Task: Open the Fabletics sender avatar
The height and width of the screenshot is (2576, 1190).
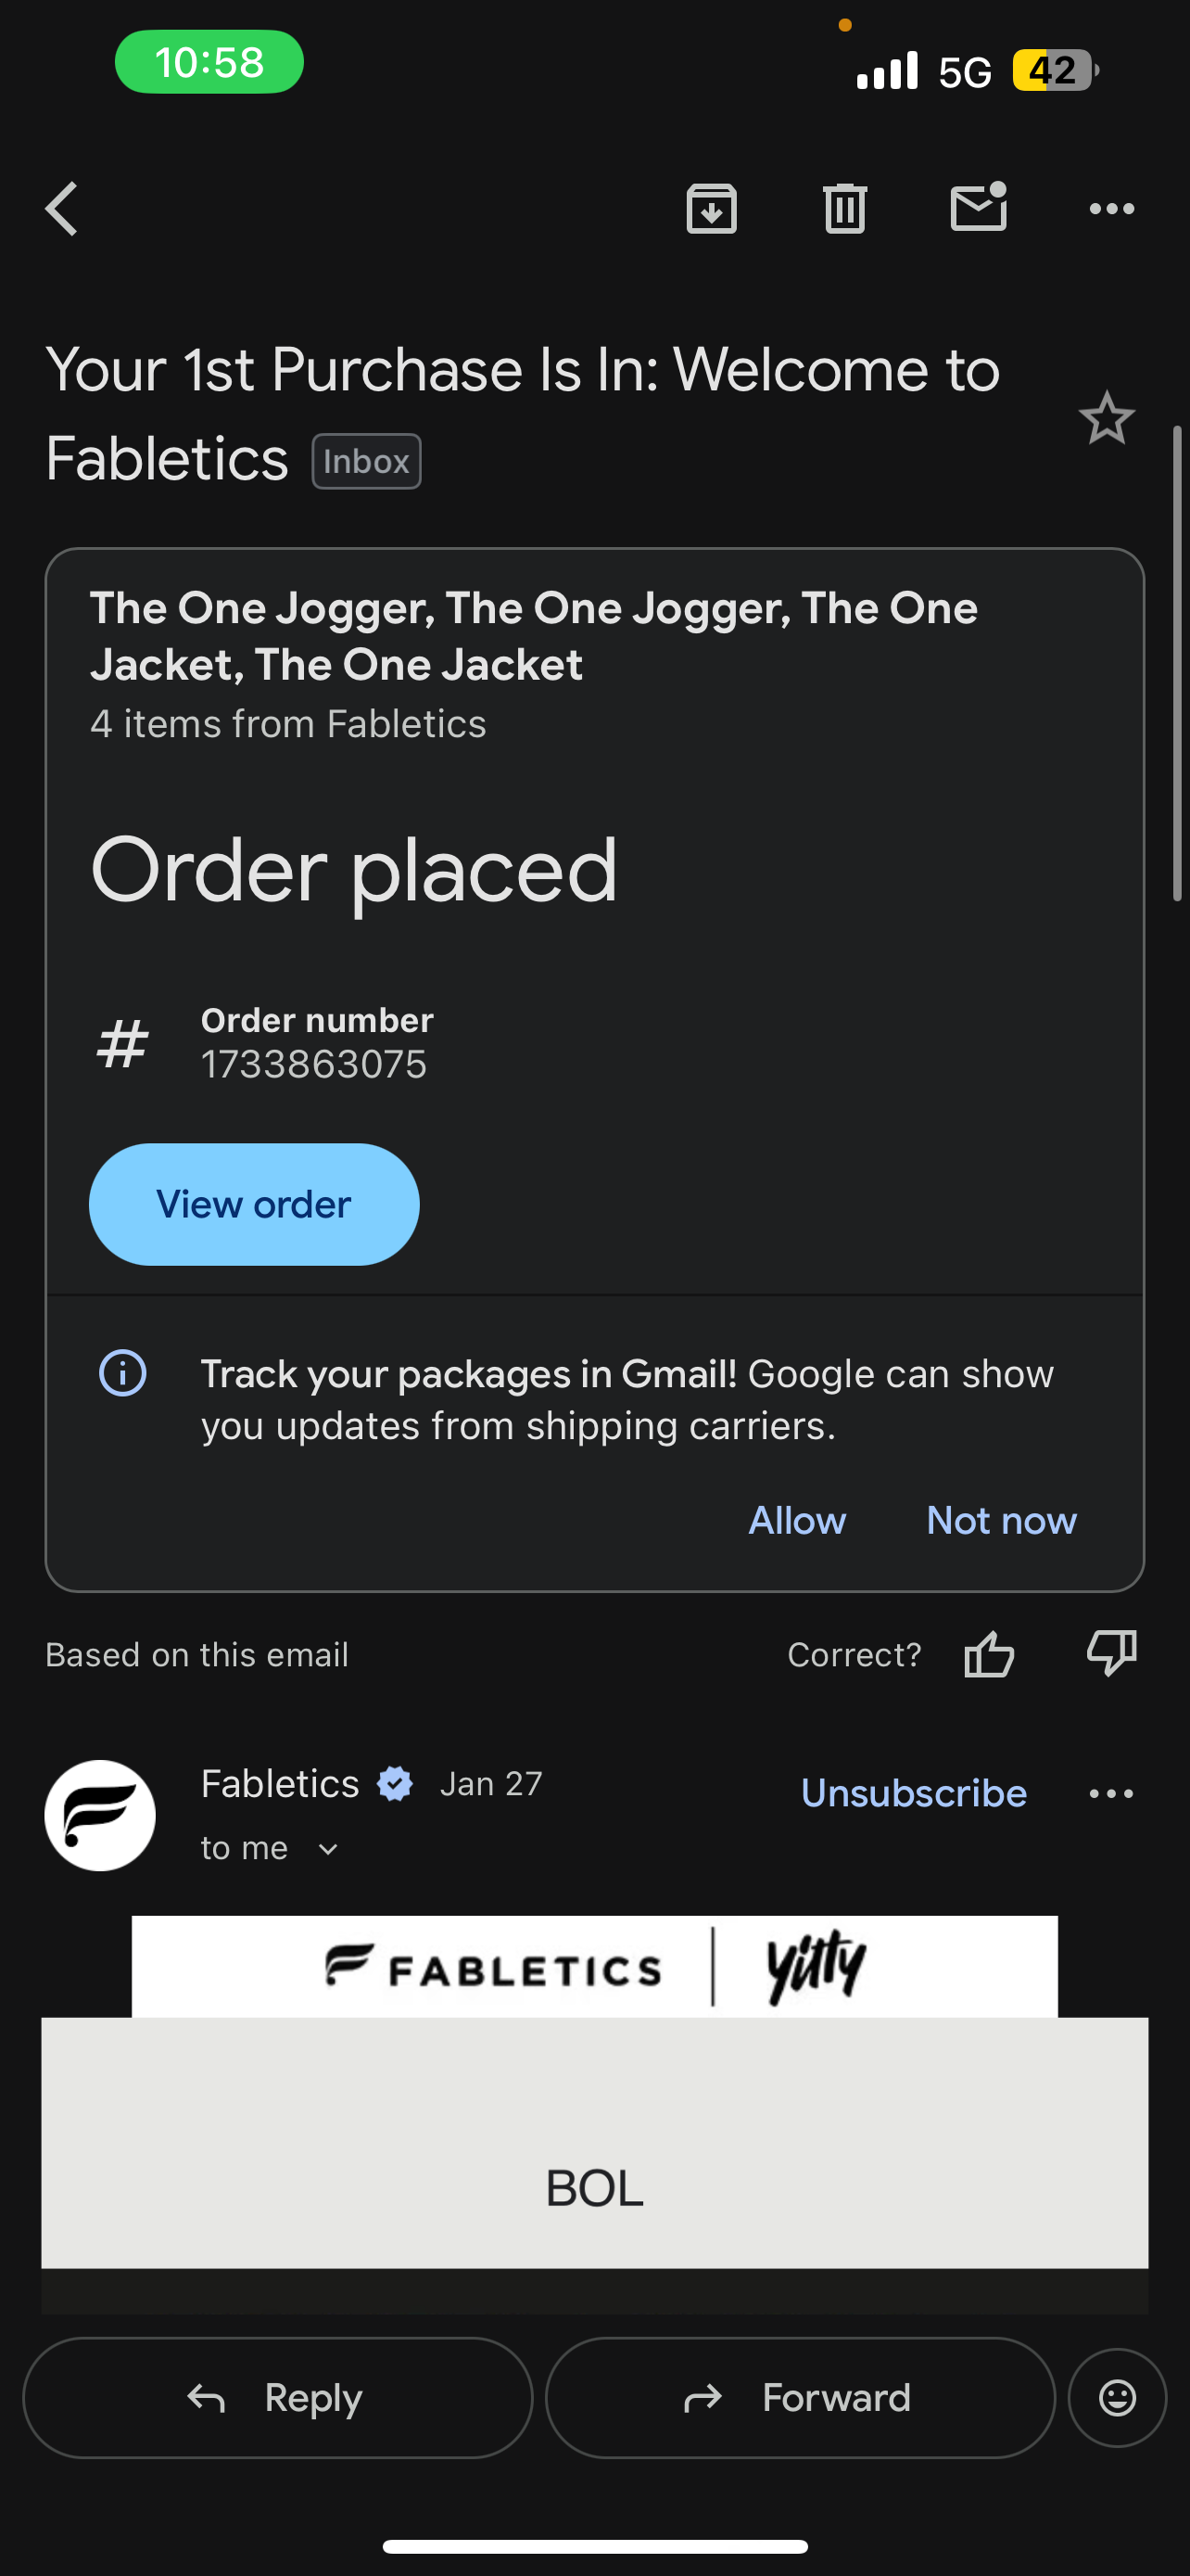Action: tap(100, 1815)
